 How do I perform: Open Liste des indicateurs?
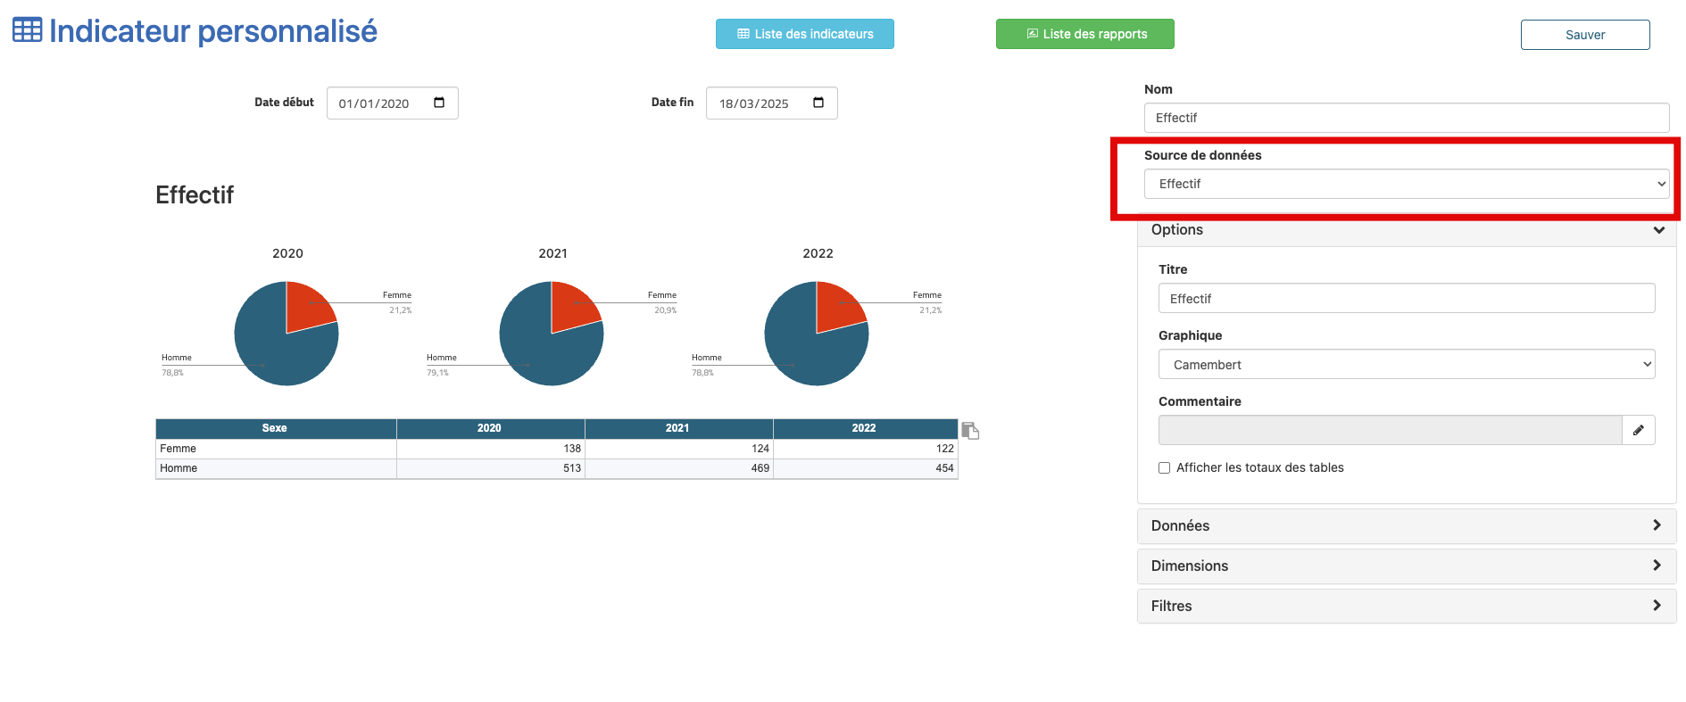[805, 34]
